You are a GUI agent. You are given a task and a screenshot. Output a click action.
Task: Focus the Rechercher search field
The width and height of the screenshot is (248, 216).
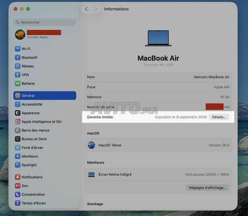point(45,22)
